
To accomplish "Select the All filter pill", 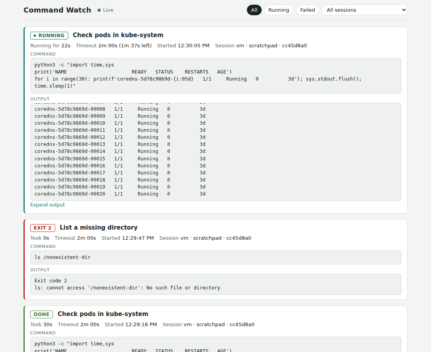I will pyautogui.click(x=254, y=10).
